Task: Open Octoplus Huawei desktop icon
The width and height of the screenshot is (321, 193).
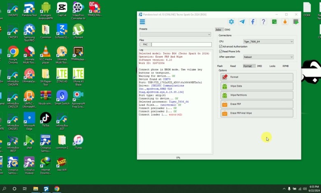Action: (29, 165)
